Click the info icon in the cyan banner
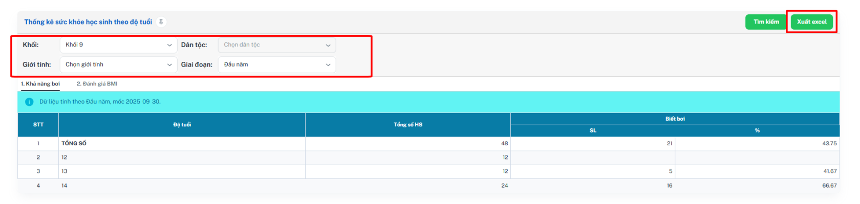 click(x=29, y=102)
